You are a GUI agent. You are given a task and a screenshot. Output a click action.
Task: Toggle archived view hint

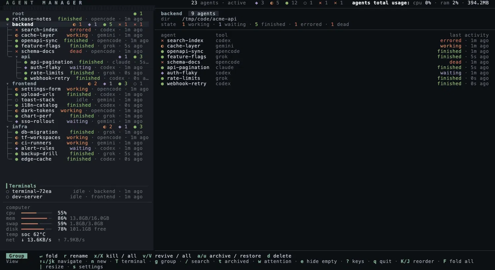pos(234,261)
